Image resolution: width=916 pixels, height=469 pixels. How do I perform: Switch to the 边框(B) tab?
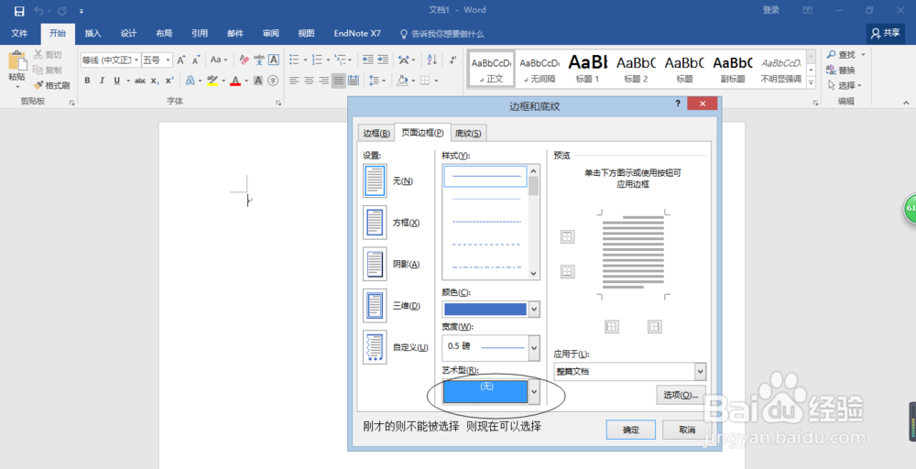tap(376, 133)
